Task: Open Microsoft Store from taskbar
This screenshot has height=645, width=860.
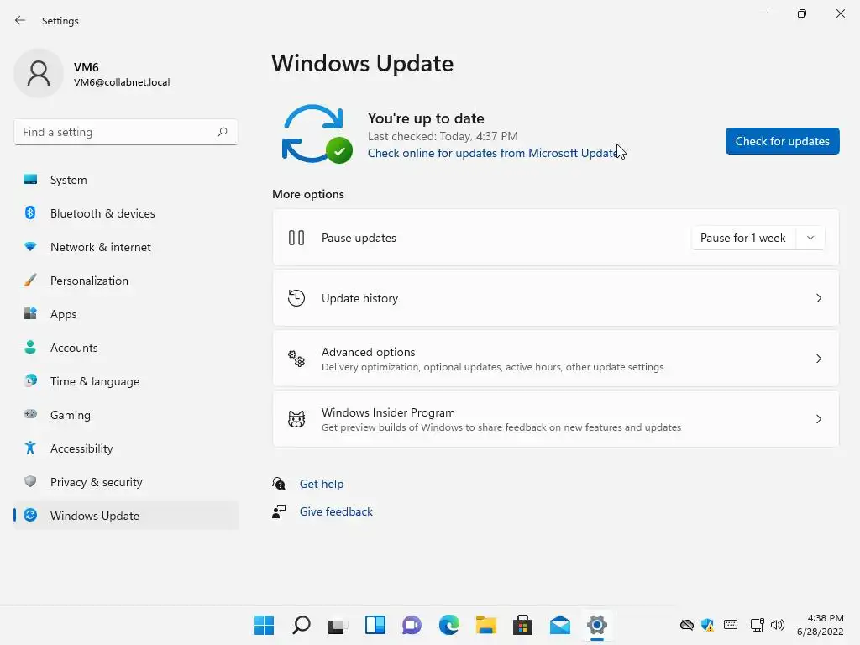Action: click(x=522, y=625)
